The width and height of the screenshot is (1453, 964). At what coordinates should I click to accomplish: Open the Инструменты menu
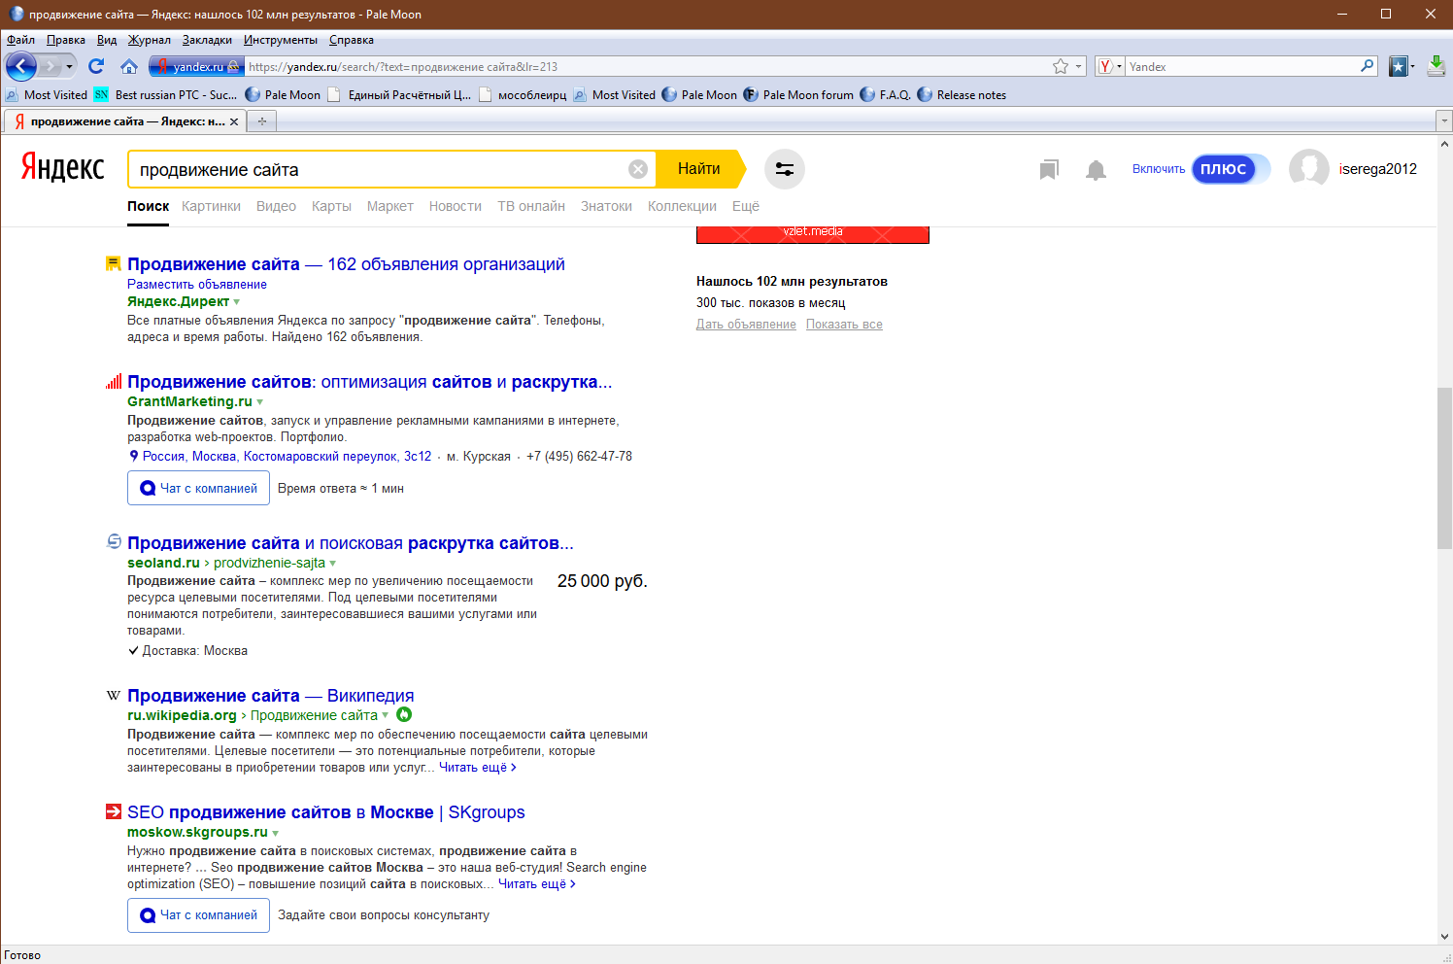pos(281,40)
